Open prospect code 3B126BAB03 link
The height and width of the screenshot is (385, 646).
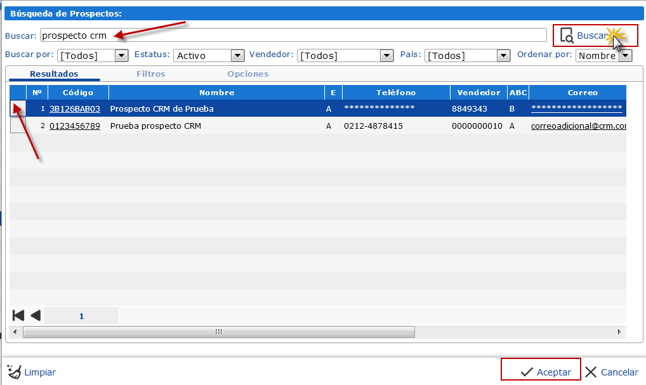coord(74,109)
